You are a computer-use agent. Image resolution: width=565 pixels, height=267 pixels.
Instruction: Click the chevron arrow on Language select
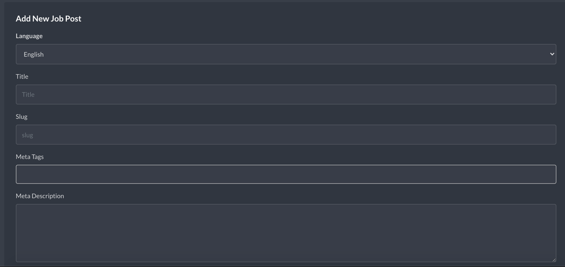[x=551, y=54]
